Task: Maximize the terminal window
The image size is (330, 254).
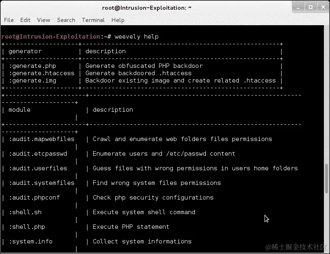Action: click(x=310, y=7)
